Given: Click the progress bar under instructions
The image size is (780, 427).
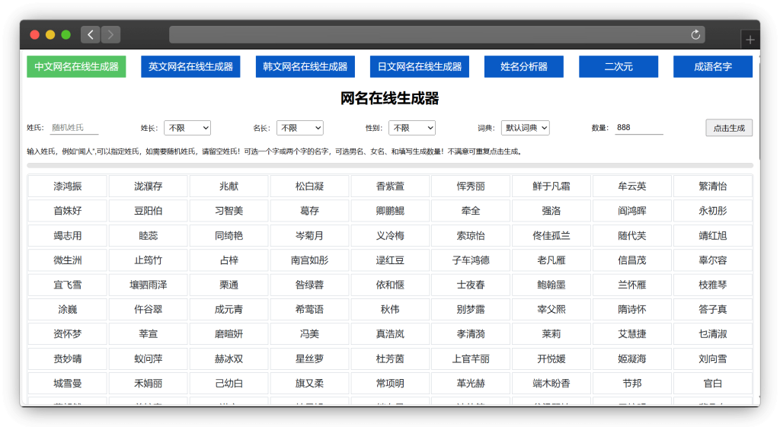Looking at the screenshot, I should [x=390, y=165].
